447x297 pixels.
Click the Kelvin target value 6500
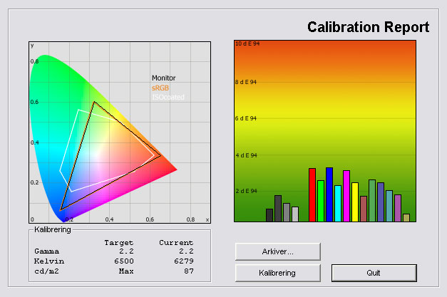point(124,261)
